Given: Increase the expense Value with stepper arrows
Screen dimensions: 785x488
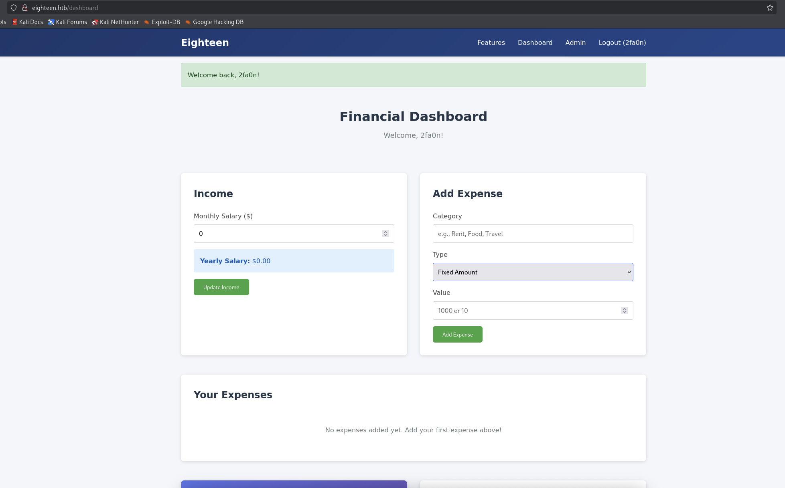Looking at the screenshot, I should tap(624, 308).
